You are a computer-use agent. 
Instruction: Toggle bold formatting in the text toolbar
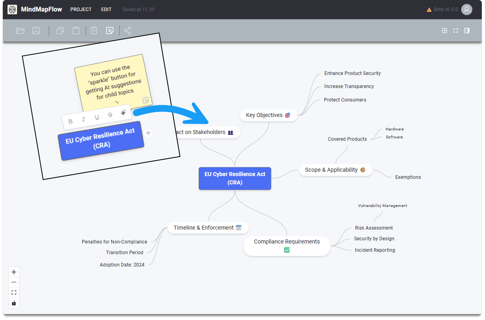coord(71,121)
